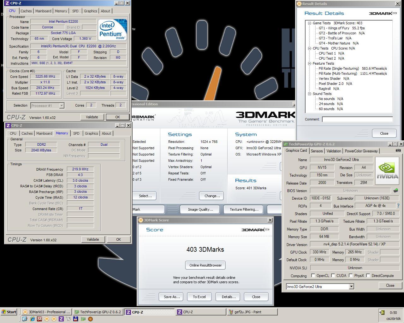Switch to gef2u.JPG Paint taskbar item
The width and height of the screenshot is (404, 323).
click(x=252, y=312)
